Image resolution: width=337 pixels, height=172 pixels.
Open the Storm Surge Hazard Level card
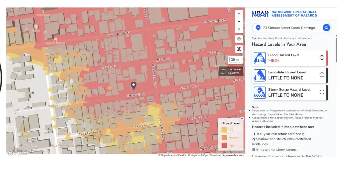290,92
